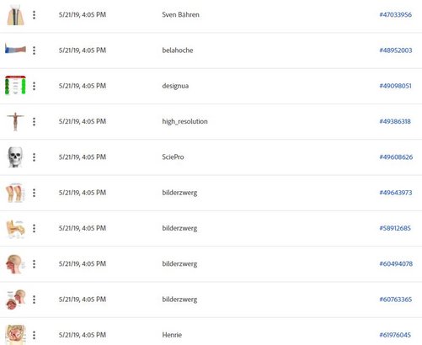
Task: Open asset link #49608626
Action: pos(396,157)
